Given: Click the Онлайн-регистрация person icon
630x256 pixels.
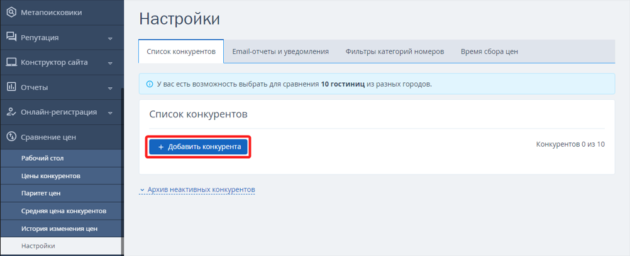Looking at the screenshot, I should pyautogui.click(x=11, y=112).
